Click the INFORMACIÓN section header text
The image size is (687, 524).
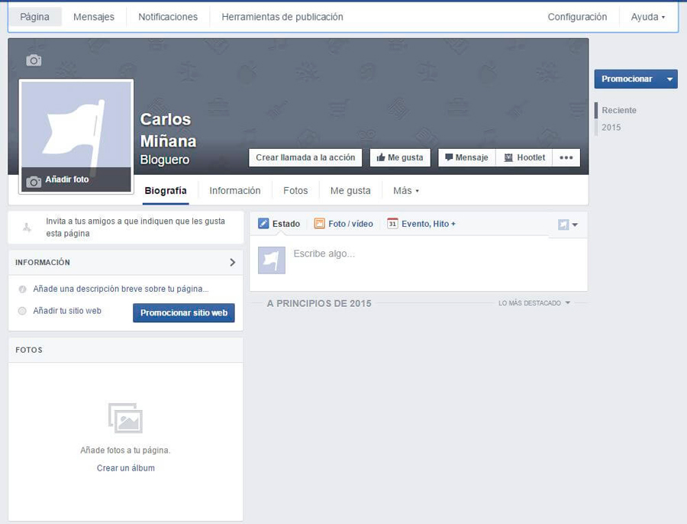pyautogui.click(x=43, y=262)
